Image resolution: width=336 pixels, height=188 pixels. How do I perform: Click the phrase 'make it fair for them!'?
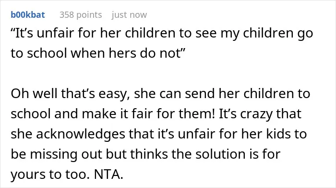[148, 113]
